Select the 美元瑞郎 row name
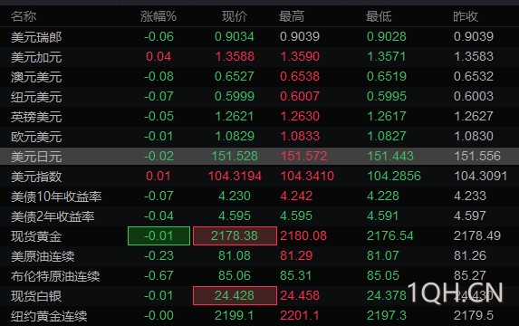519x326 pixels. coord(36,37)
